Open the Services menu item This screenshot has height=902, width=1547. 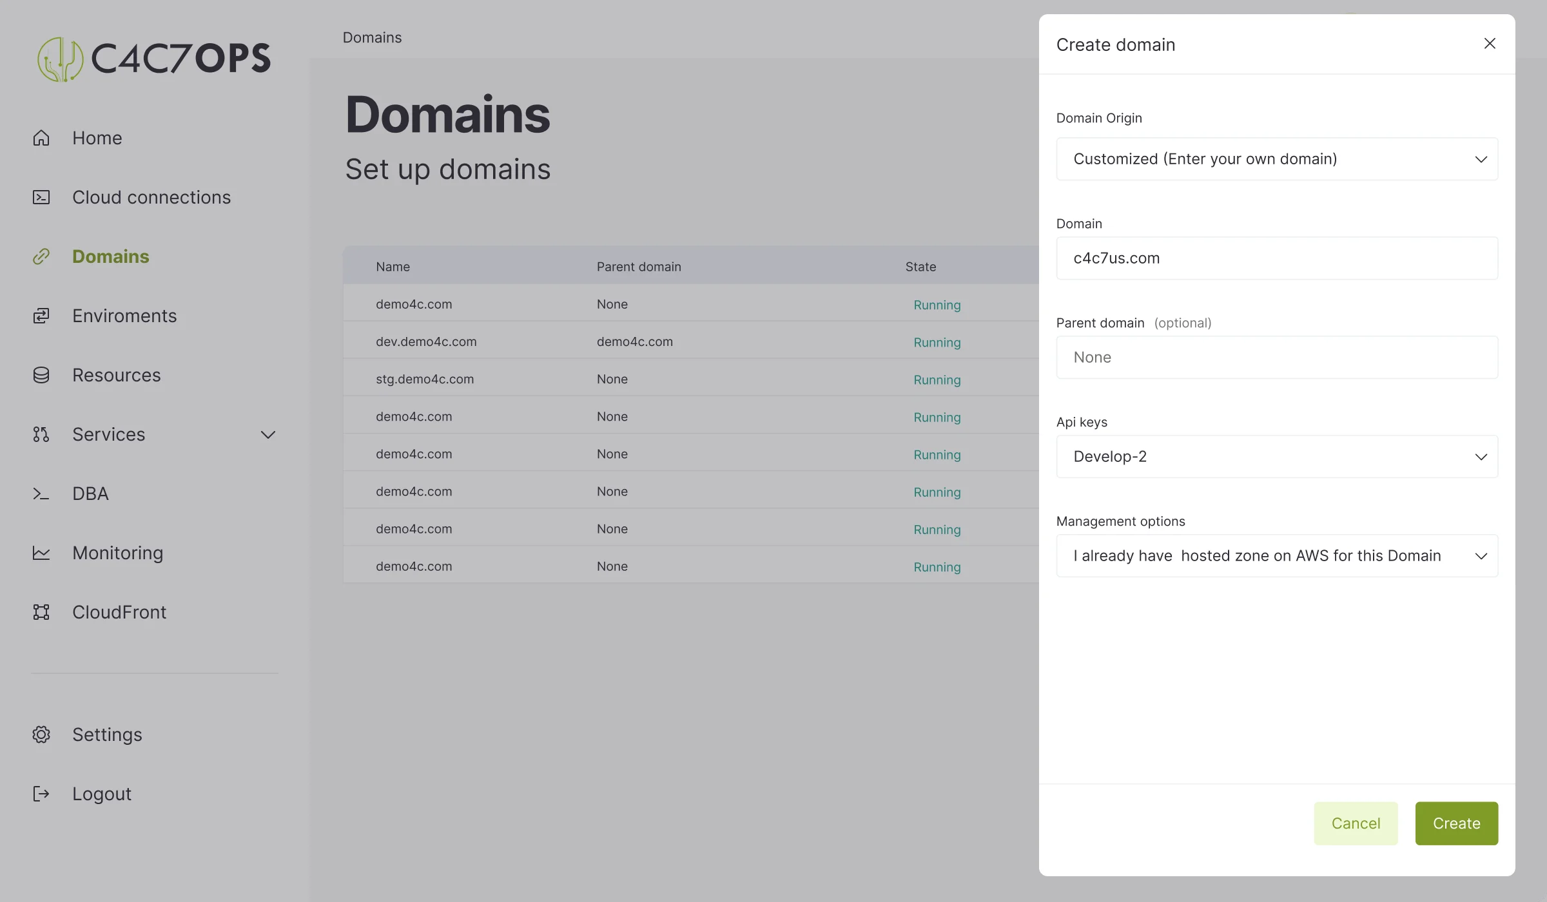(x=108, y=434)
